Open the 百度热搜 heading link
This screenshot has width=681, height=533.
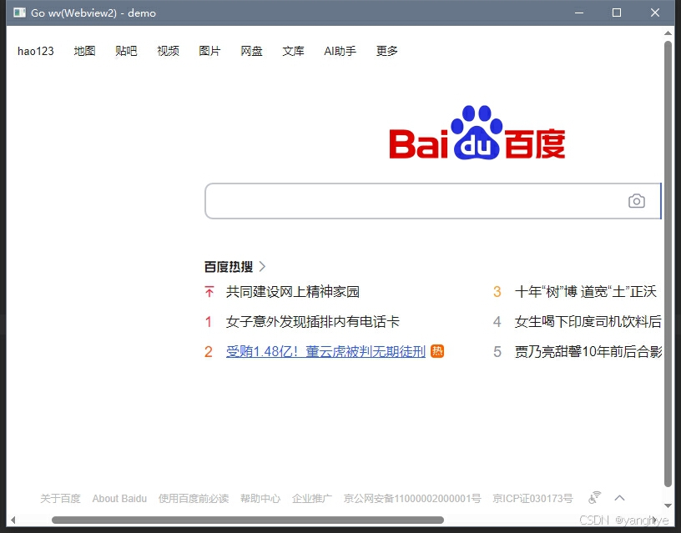click(x=229, y=267)
